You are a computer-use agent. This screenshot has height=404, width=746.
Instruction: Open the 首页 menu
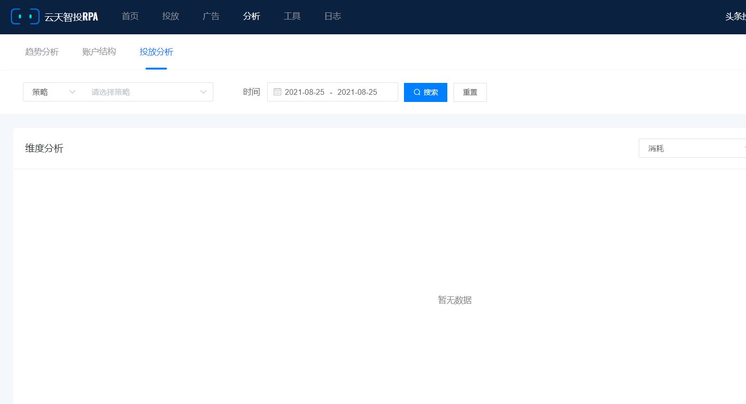pyautogui.click(x=130, y=16)
